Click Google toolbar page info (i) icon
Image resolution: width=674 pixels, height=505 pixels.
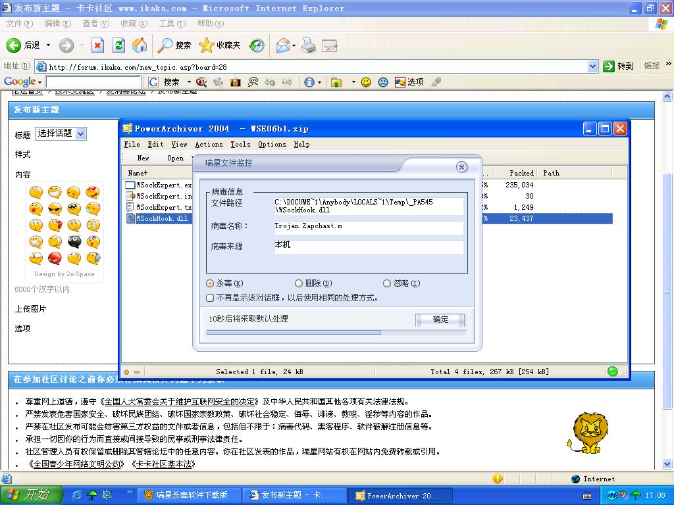(x=309, y=82)
